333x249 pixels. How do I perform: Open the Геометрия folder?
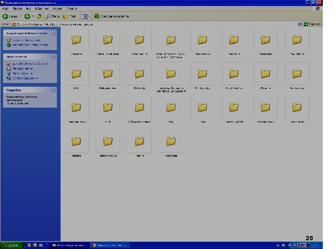pyautogui.click(x=297, y=43)
